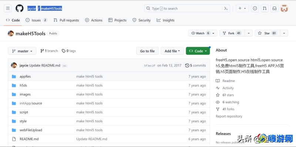Click the images folder icon
The height and width of the screenshot is (147, 296).
[x=14, y=94]
